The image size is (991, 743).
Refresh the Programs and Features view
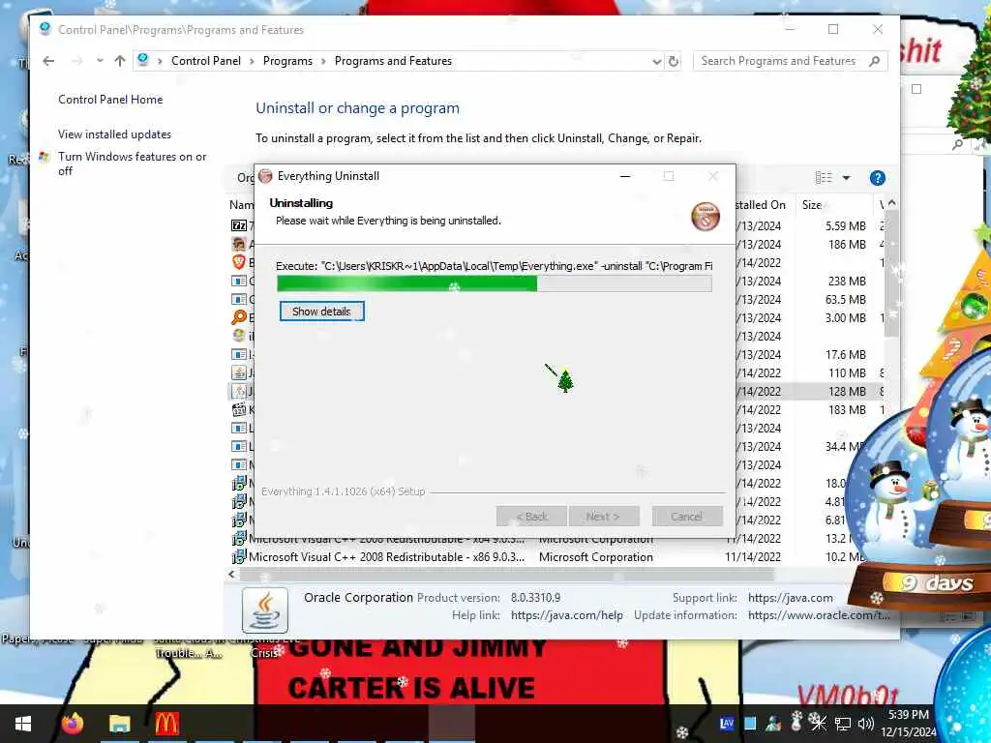pyautogui.click(x=674, y=61)
